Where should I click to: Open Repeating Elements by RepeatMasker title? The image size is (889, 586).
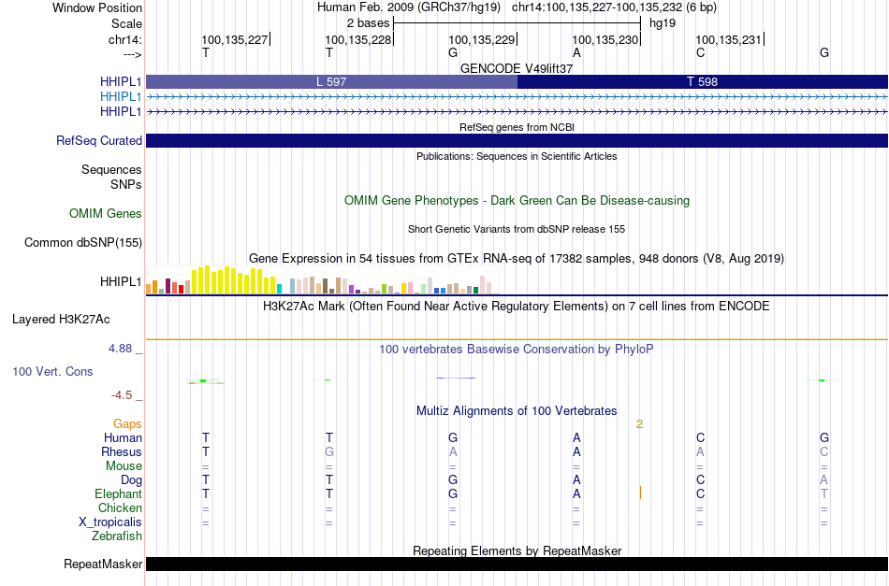coord(517,550)
